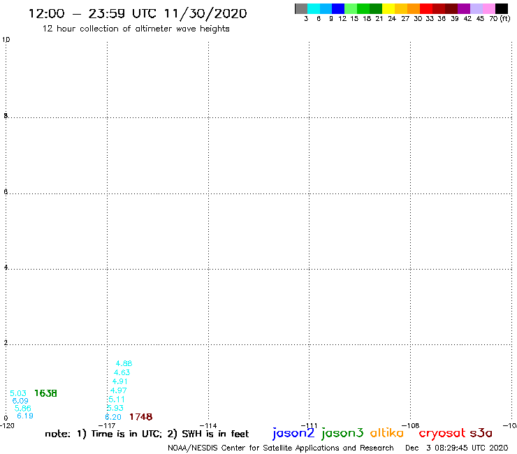Click the lavender swatch in the legend
Screen dimensions: 517x454
click(476, 9)
